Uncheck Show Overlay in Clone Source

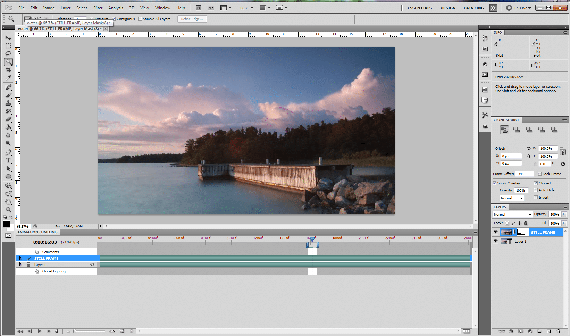(x=495, y=183)
